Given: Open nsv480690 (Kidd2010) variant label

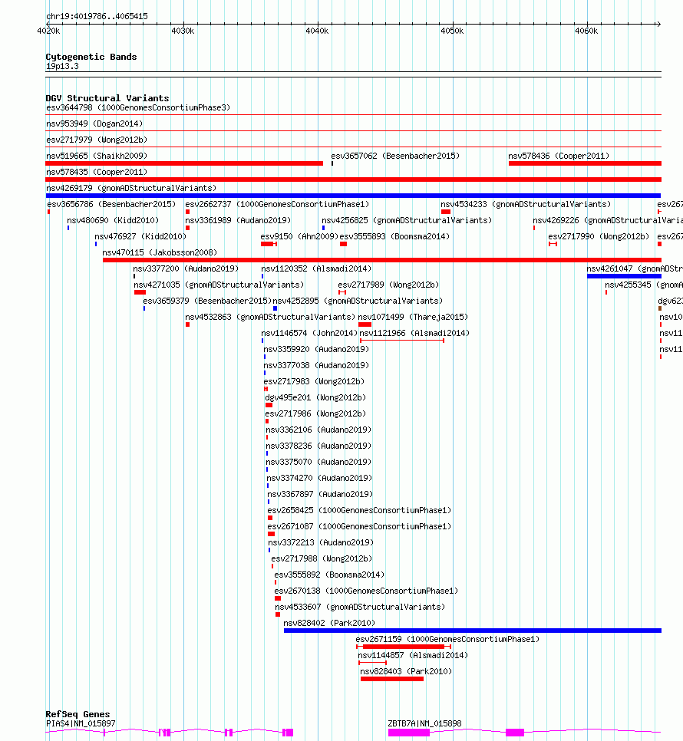Looking at the screenshot, I should 113,220.
